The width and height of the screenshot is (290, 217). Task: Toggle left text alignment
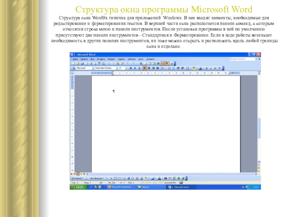pyautogui.click(x=145, y=68)
